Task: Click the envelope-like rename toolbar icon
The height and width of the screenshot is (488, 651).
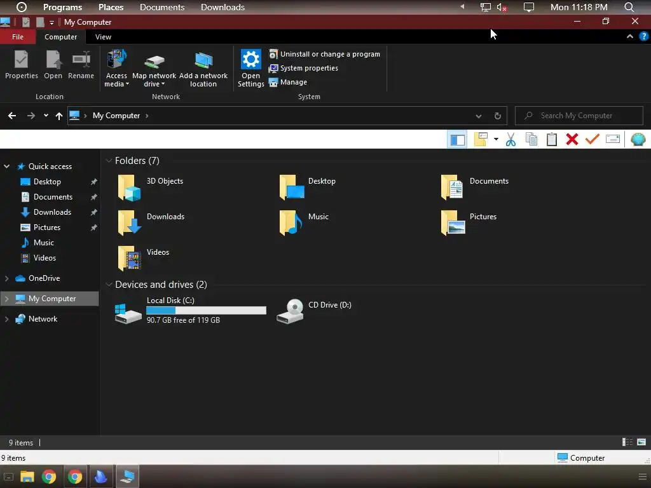Action: tap(613, 139)
